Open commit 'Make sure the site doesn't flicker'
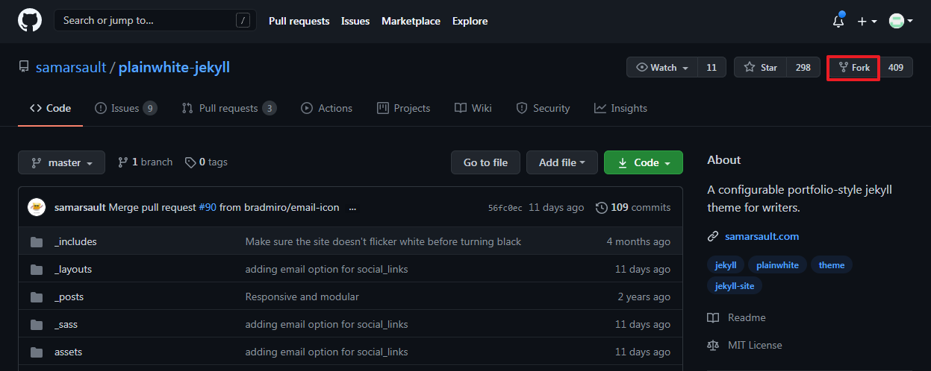This screenshot has width=931, height=371. 383,242
